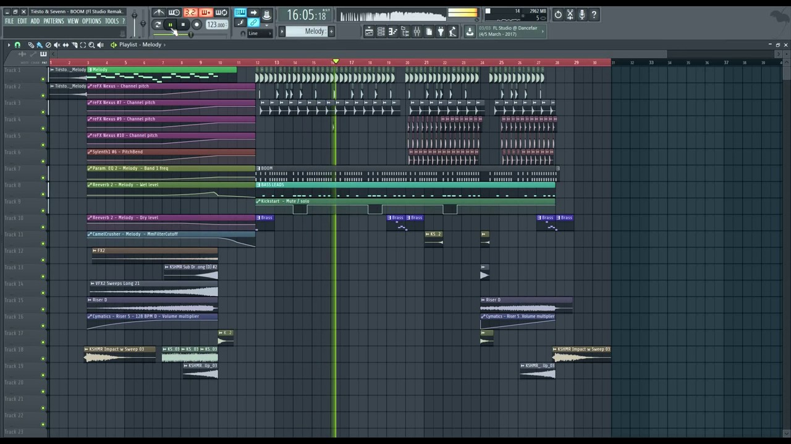Image resolution: width=791 pixels, height=444 pixels.
Task: Toggle wait for input before playing
Action: click(174, 12)
